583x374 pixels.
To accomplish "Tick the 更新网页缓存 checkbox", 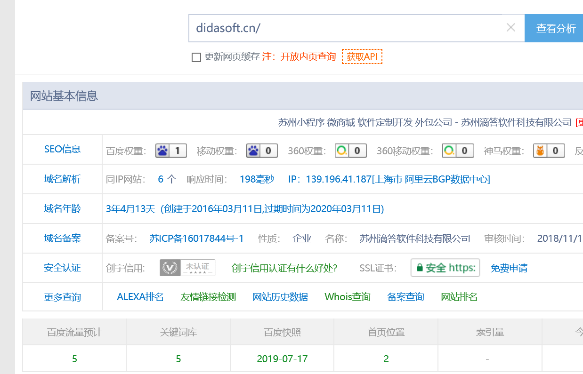I will click(196, 57).
